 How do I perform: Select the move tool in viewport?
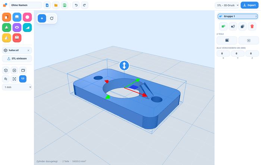pyautogui.click(x=42, y=18)
